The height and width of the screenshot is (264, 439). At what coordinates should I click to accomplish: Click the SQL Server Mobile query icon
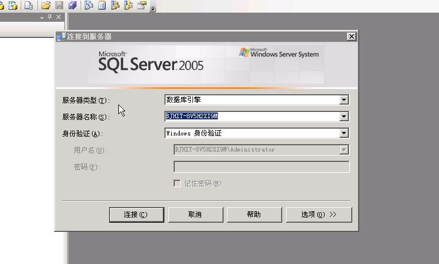[x=29, y=5]
